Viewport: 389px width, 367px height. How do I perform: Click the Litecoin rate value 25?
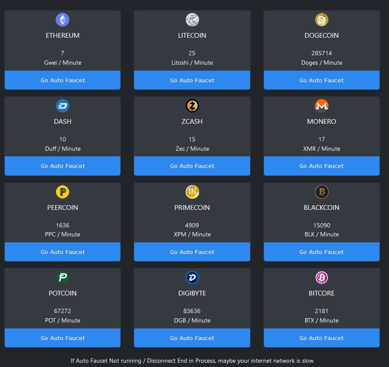click(x=192, y=53)
